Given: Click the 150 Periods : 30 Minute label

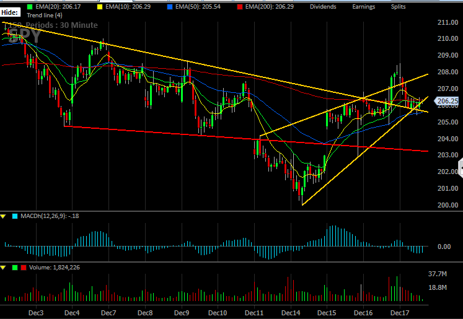Looking at the screenshot, I should (x=53, y=25).
